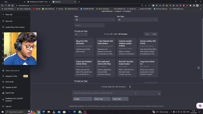Click the Export Chat download icon

3,93
